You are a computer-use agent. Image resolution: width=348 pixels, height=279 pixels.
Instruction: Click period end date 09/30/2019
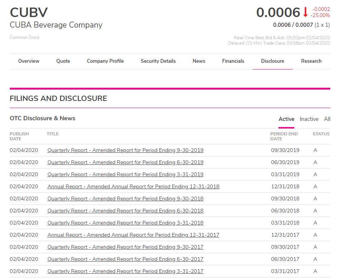click(x=285, y=150)
